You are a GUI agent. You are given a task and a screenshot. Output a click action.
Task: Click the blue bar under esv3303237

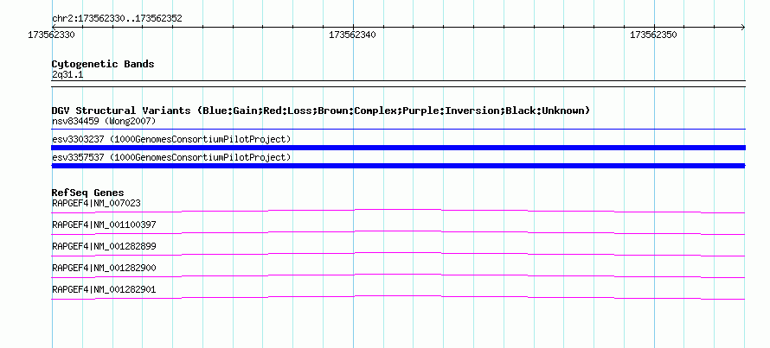398,148
